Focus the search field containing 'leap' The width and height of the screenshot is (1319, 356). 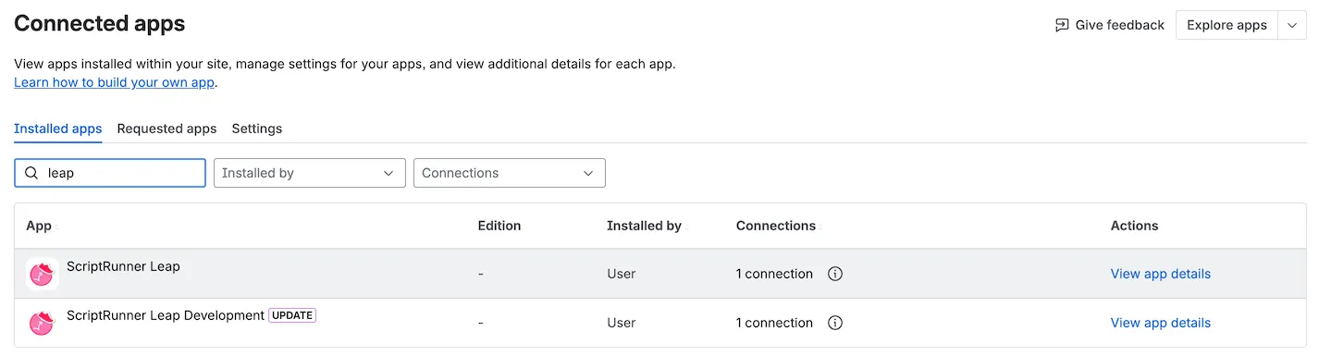(110, 173)
